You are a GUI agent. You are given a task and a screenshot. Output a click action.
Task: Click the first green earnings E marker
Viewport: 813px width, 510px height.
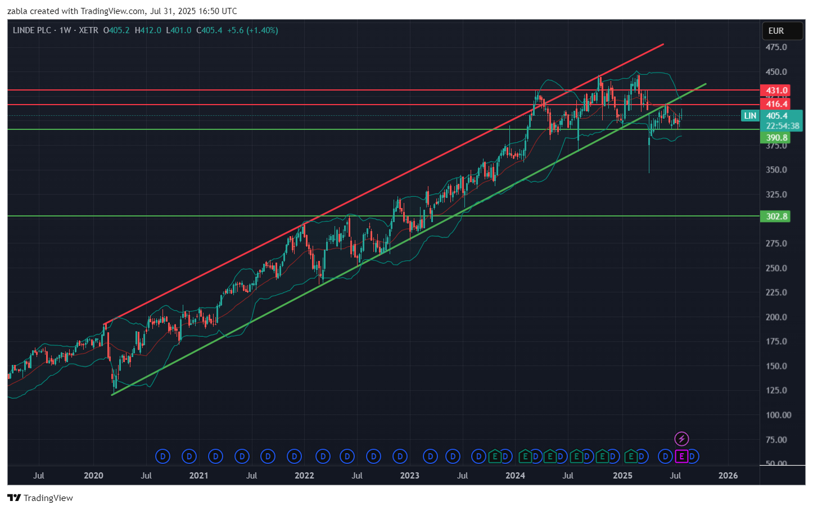click(x=495, y=457)
